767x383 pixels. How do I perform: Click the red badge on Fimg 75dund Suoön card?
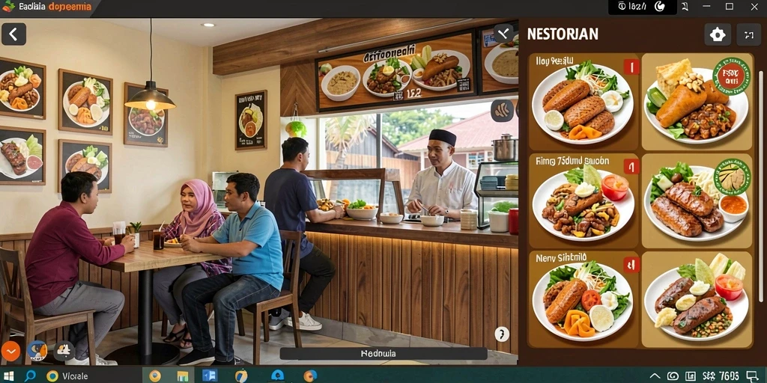[x=631, y=167]
